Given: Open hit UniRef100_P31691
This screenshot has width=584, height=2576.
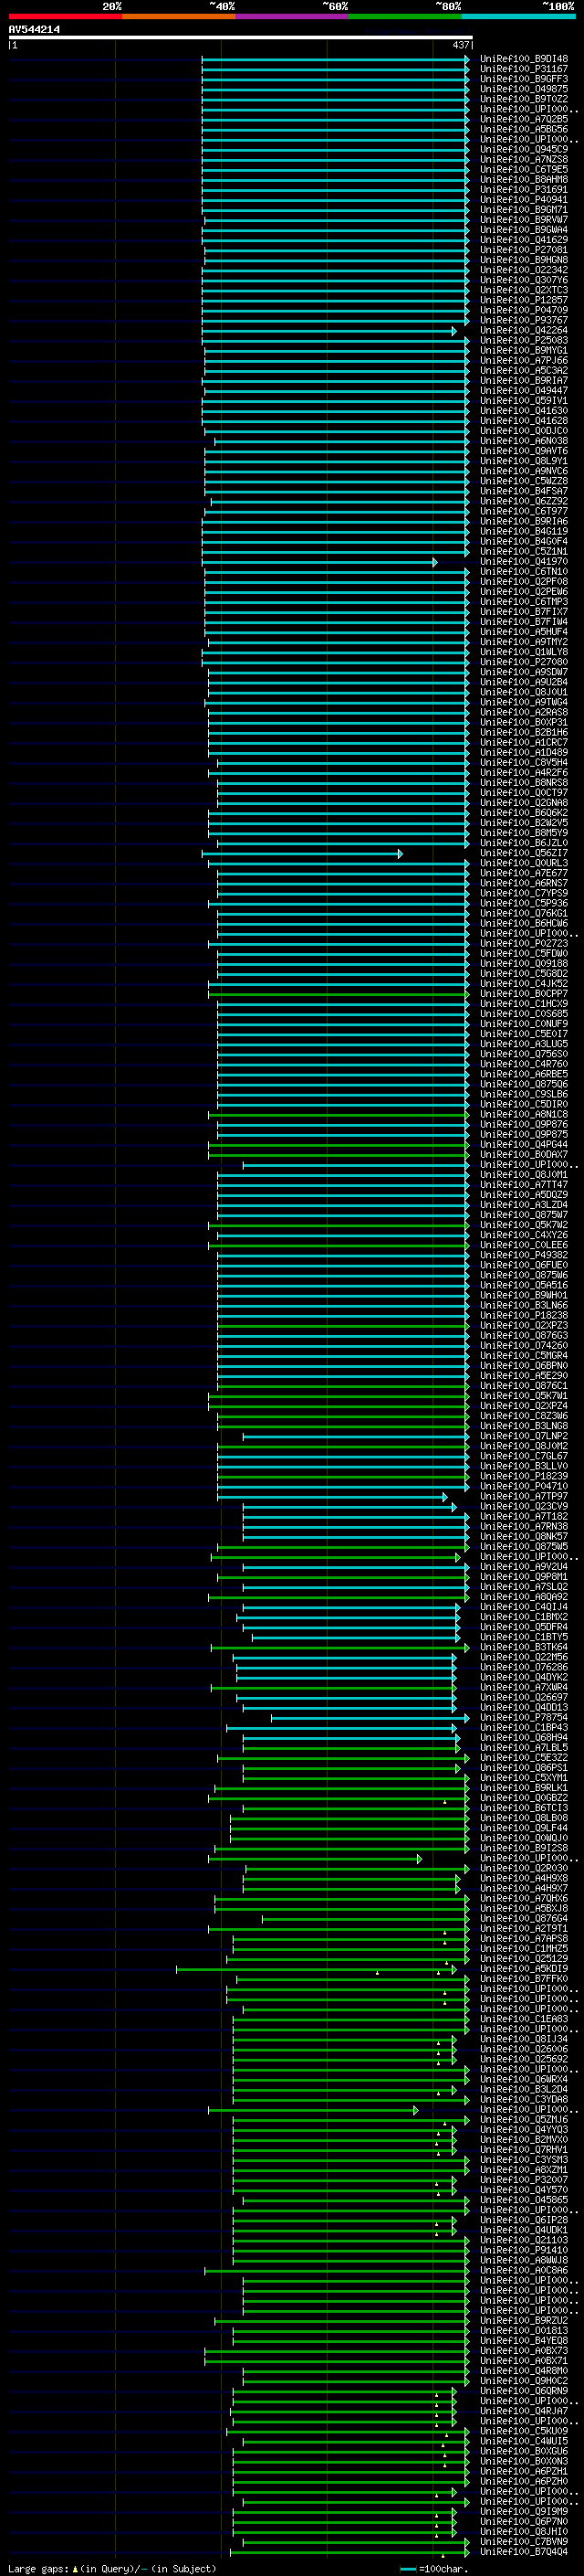Looking at the screenshot, I should click(x=524, y=189).
